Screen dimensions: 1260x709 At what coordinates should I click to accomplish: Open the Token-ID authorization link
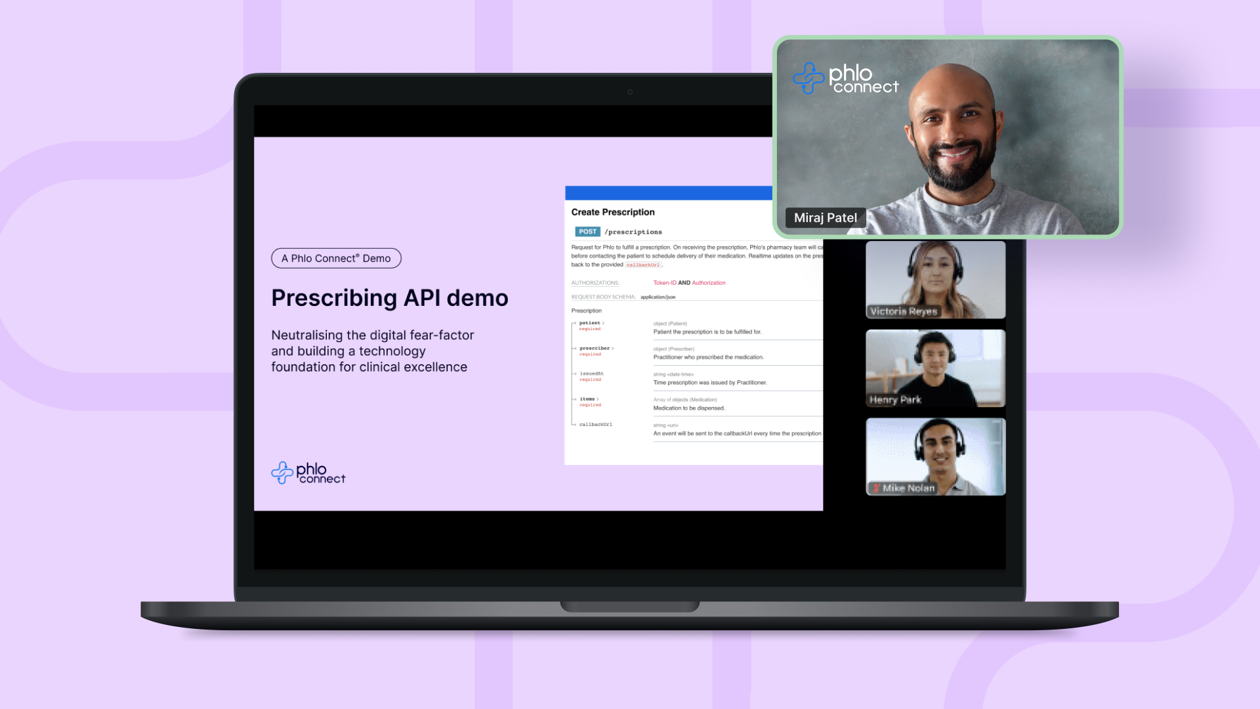click(664, 283)
